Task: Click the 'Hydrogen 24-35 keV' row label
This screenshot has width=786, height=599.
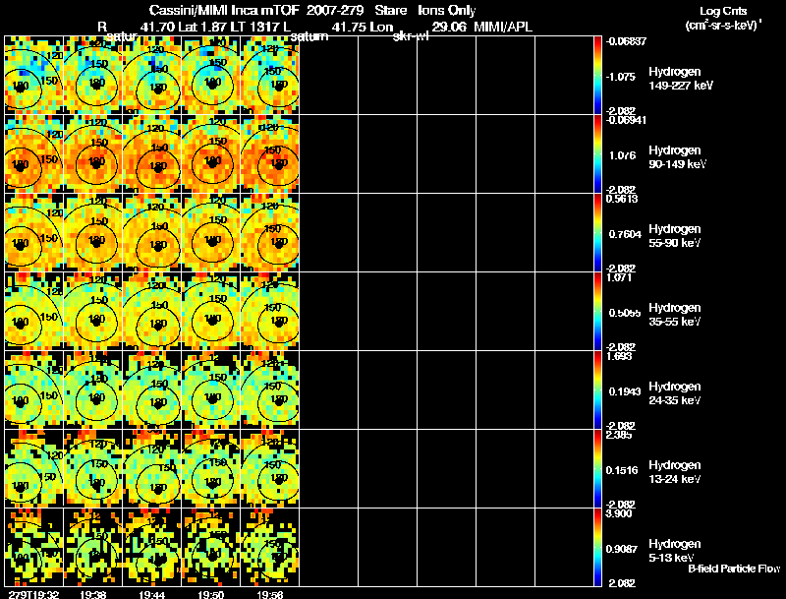Action: point(675,393)
